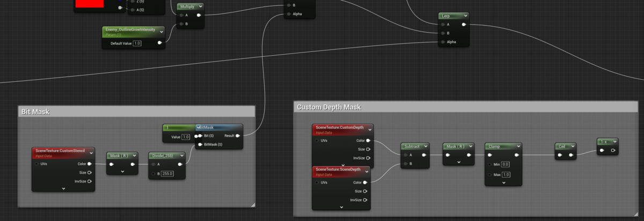Image resolution: width=644 pixels, height=221 pixels.
Task: Open the Enemy_OutlineGrowIntensity node chevron
Action: 162,32
